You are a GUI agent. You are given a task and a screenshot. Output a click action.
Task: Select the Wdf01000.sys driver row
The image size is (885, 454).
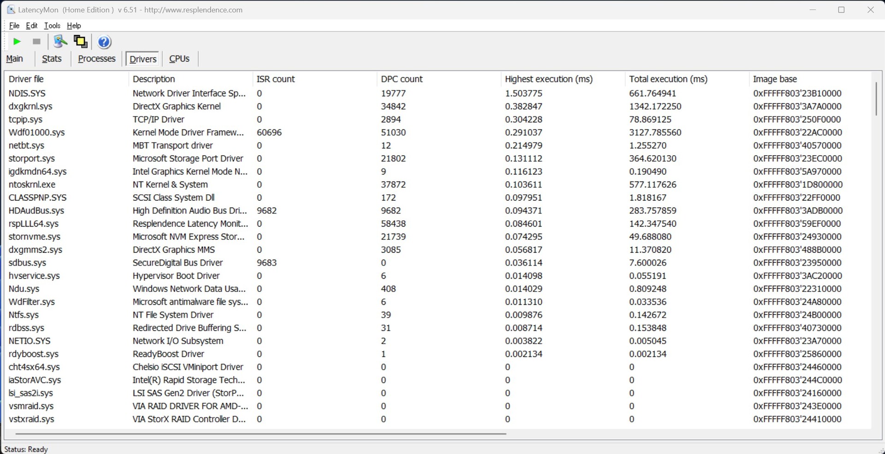(x=438, y=132)
